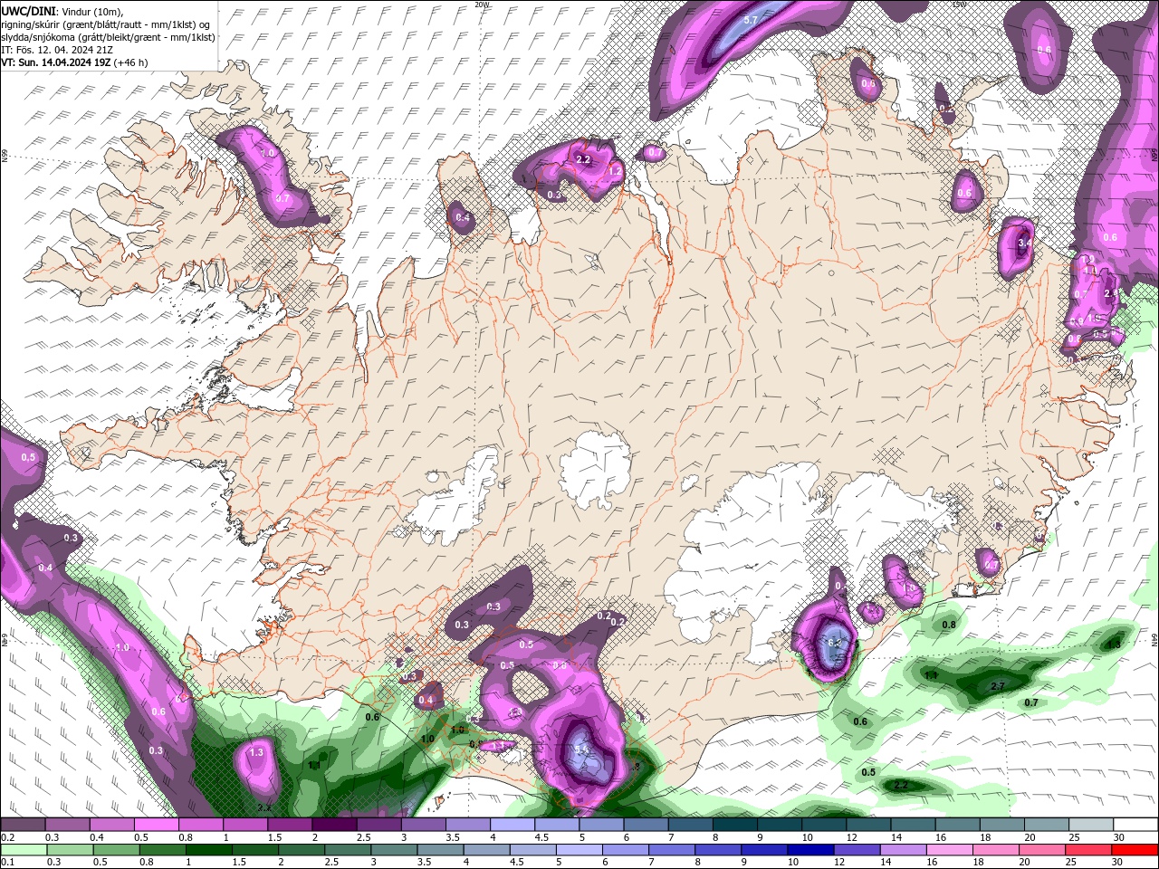Select the snow legend swatch between 8 and 9

(735, 825)
